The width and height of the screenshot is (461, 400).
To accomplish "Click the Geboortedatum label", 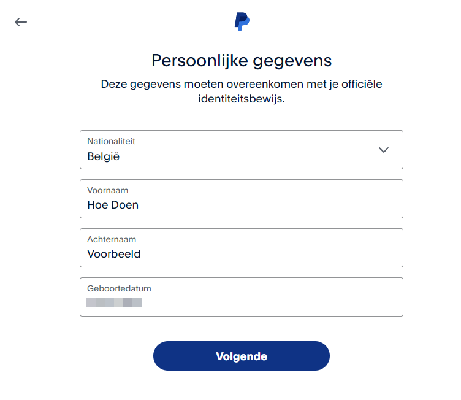I will click(119, 288).
